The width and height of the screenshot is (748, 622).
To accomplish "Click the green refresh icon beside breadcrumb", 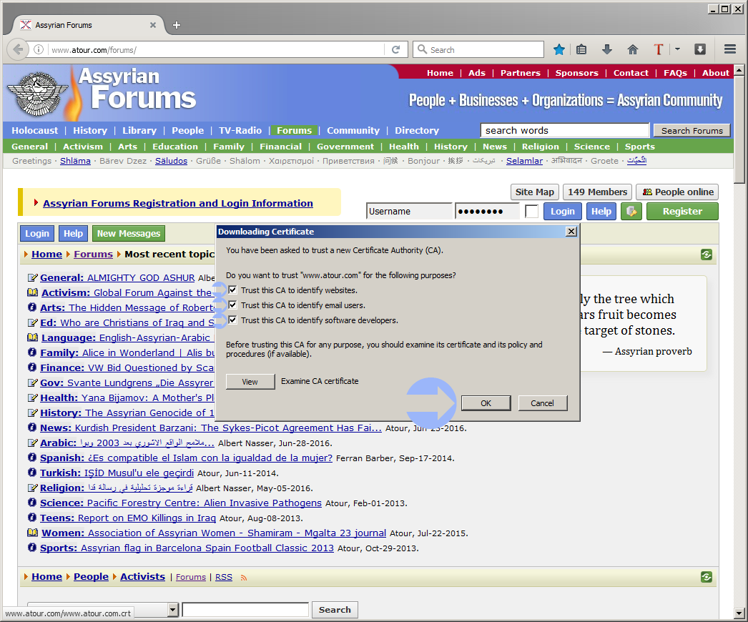I will tap(707, 255).
